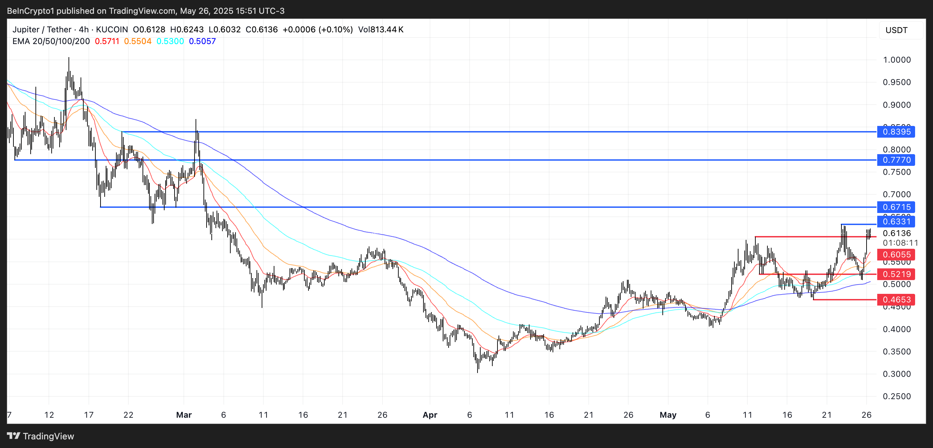Select the Apr label on the time axis
The image size is (933, 448).
430,415
